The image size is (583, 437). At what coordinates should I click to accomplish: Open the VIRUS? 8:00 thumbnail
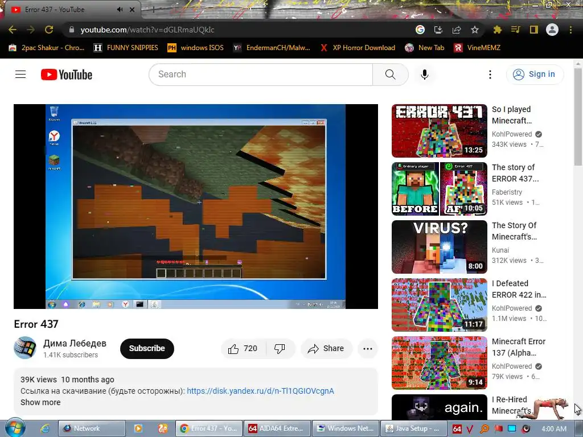[x=439, y=247]
